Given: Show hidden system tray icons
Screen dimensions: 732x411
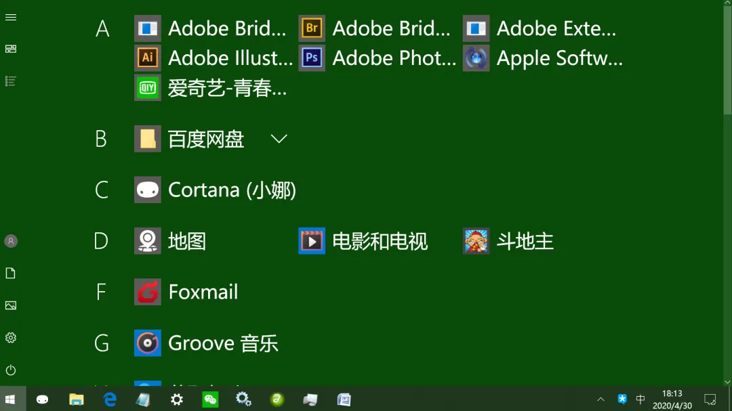Looking at the screenshot, I should (x=601, y=399).
